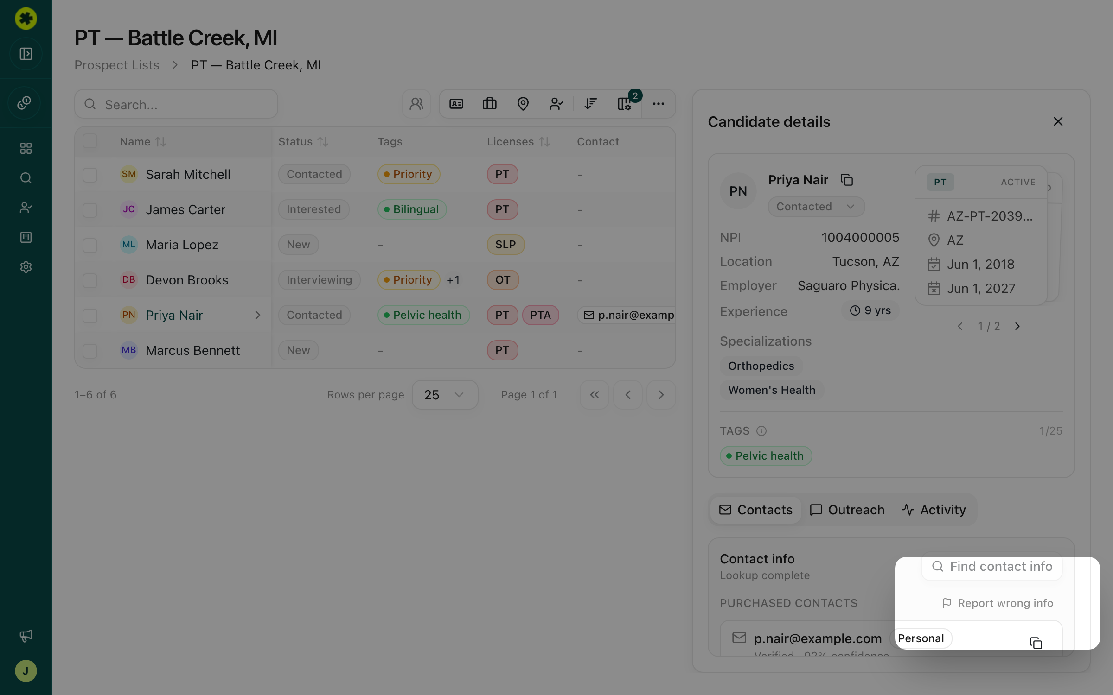Select the James Carter row checkbox
This screenshot has height=695, width=1113.
[x=90, y=210]
